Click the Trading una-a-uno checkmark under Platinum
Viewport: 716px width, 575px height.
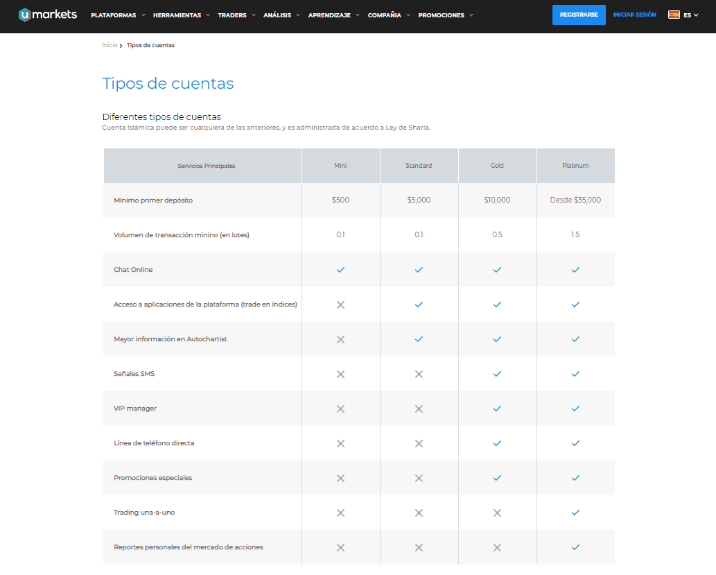[575, 513]
